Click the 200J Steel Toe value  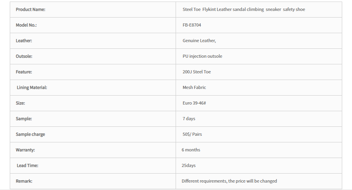tap(197, 72)
